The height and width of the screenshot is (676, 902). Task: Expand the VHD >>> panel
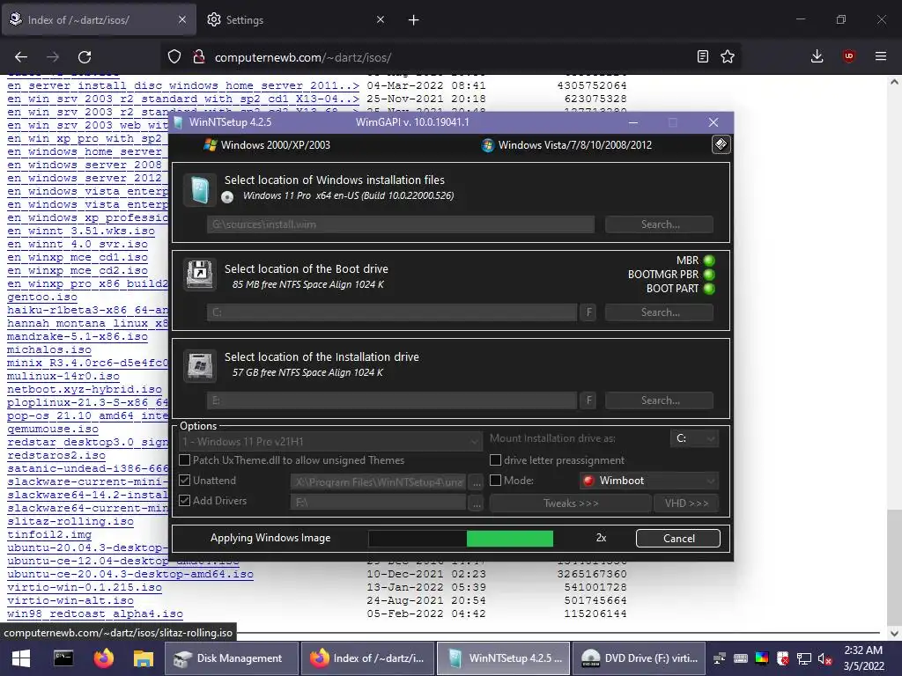coord(686,503)
